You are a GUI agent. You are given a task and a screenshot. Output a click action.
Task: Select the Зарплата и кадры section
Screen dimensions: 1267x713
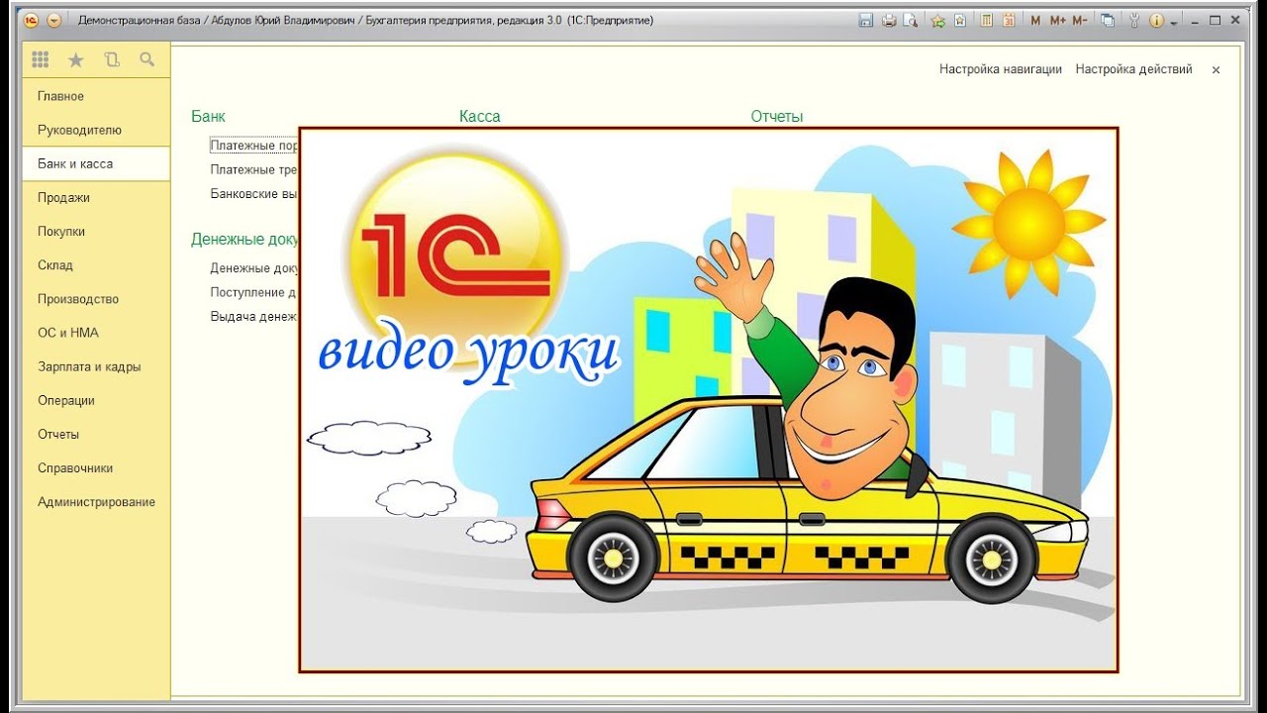[x=96, y=366]
